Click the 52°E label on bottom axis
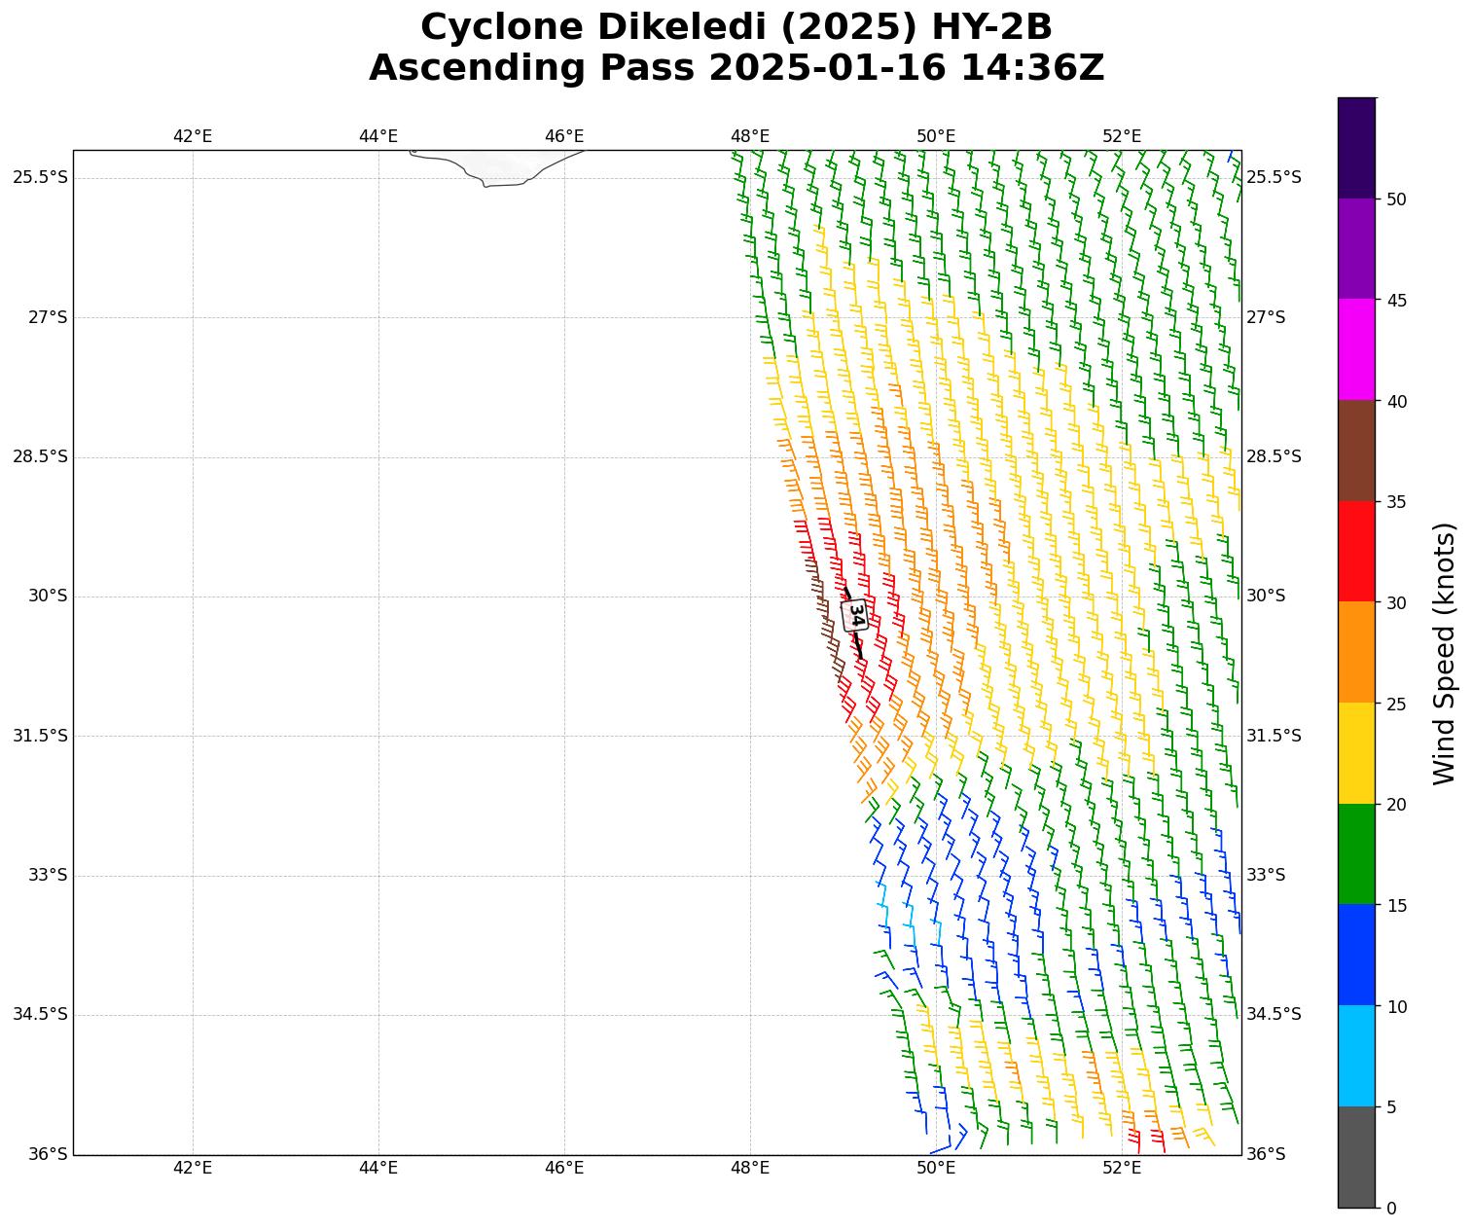 coord(1122,1168)
